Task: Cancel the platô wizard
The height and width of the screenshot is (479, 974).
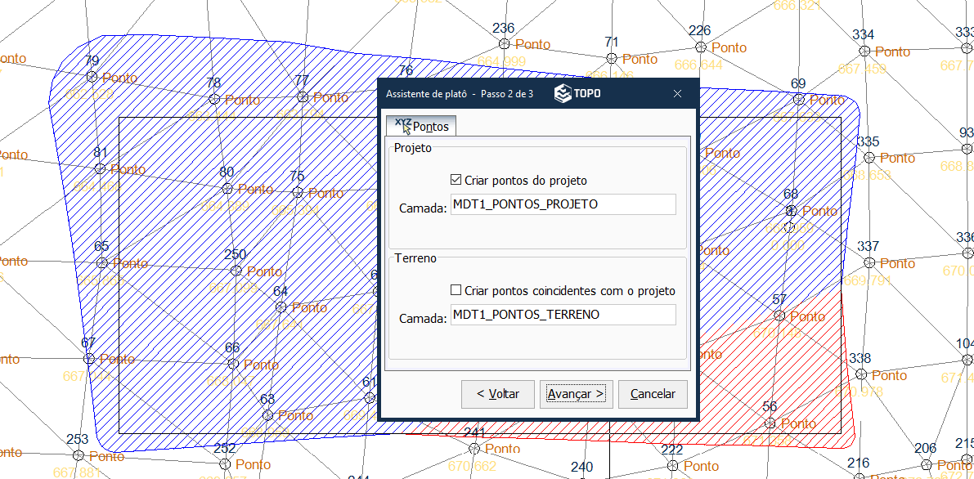Action: pyautogui.click(x=653, y=394)
